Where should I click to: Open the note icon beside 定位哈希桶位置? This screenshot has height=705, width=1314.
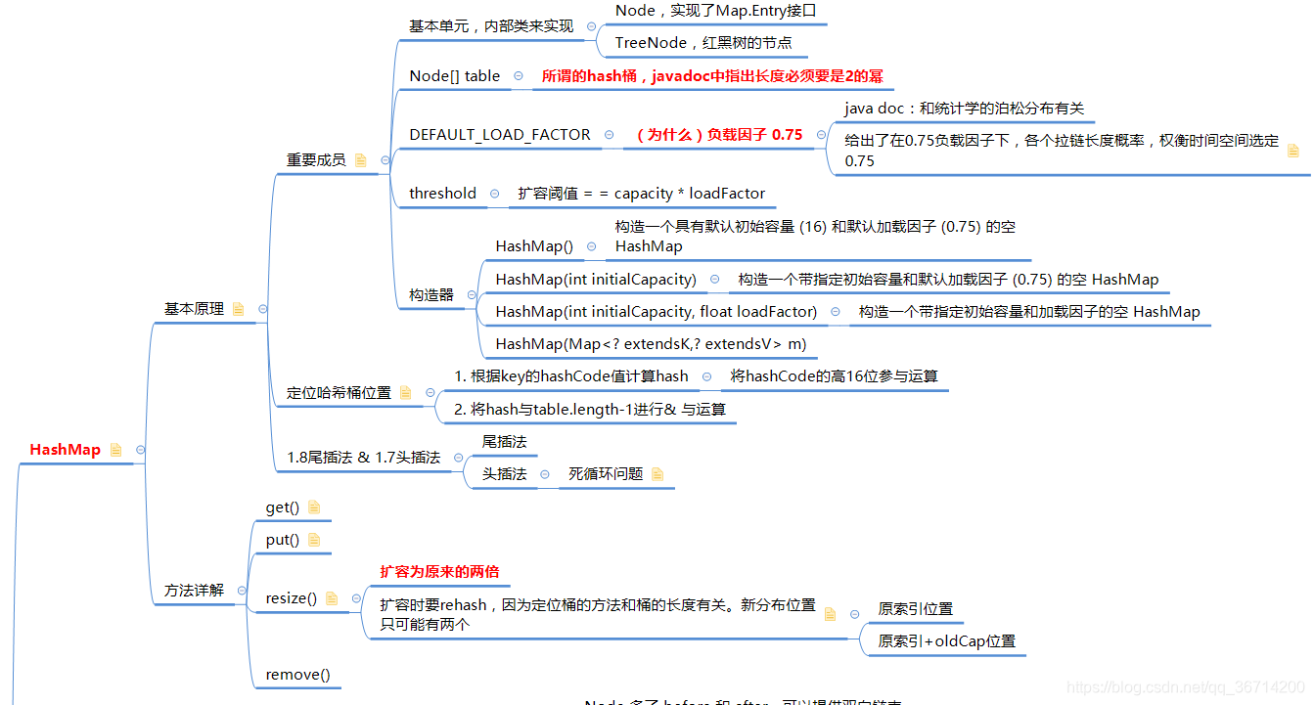click(x=406, y=392)
